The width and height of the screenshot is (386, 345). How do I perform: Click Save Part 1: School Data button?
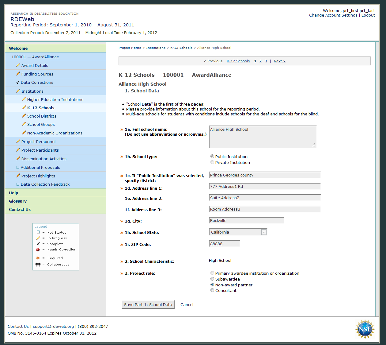pyautogui.click(x=148, y=304)
